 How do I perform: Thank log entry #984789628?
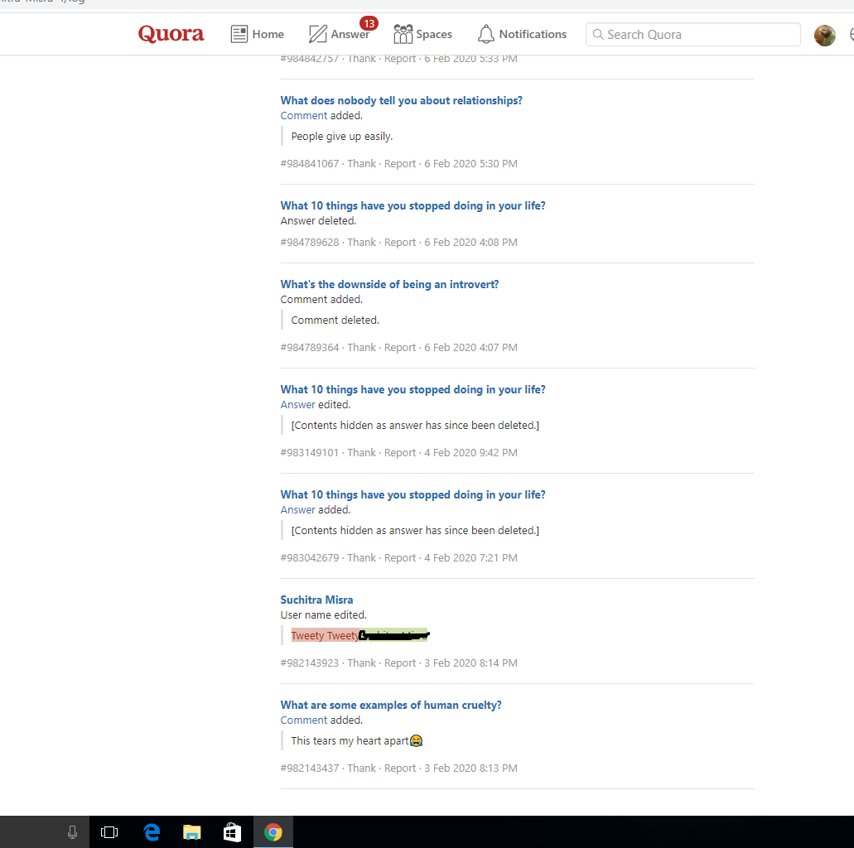tap(362, 242)
